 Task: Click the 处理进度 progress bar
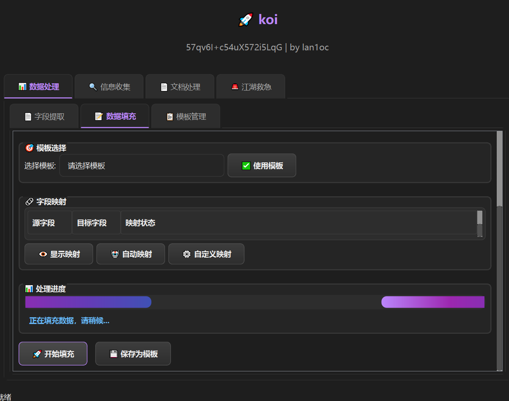(x=255, y=302)
